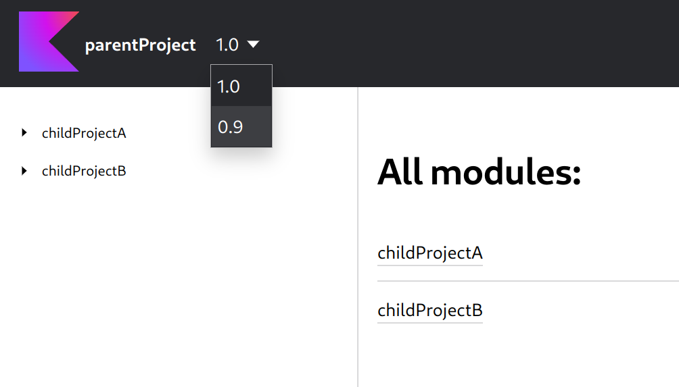This screenshot has height=387, width=679.
Task: Select childProjectA in the sidebar navigation
Action: pyautogui.click(x=84, y=133)
